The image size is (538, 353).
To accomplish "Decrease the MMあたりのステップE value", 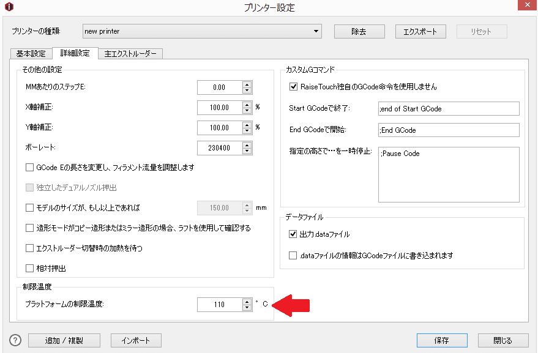I will click(x=247, y=91).
